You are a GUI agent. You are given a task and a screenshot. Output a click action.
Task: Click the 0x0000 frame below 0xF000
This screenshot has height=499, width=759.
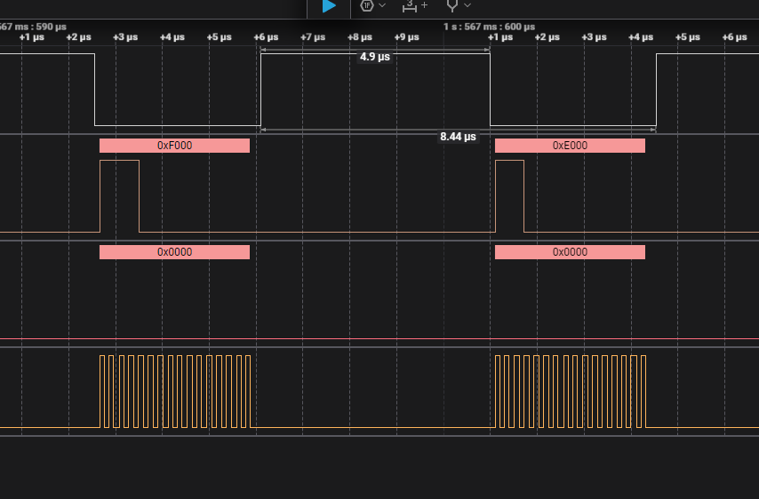174,252
